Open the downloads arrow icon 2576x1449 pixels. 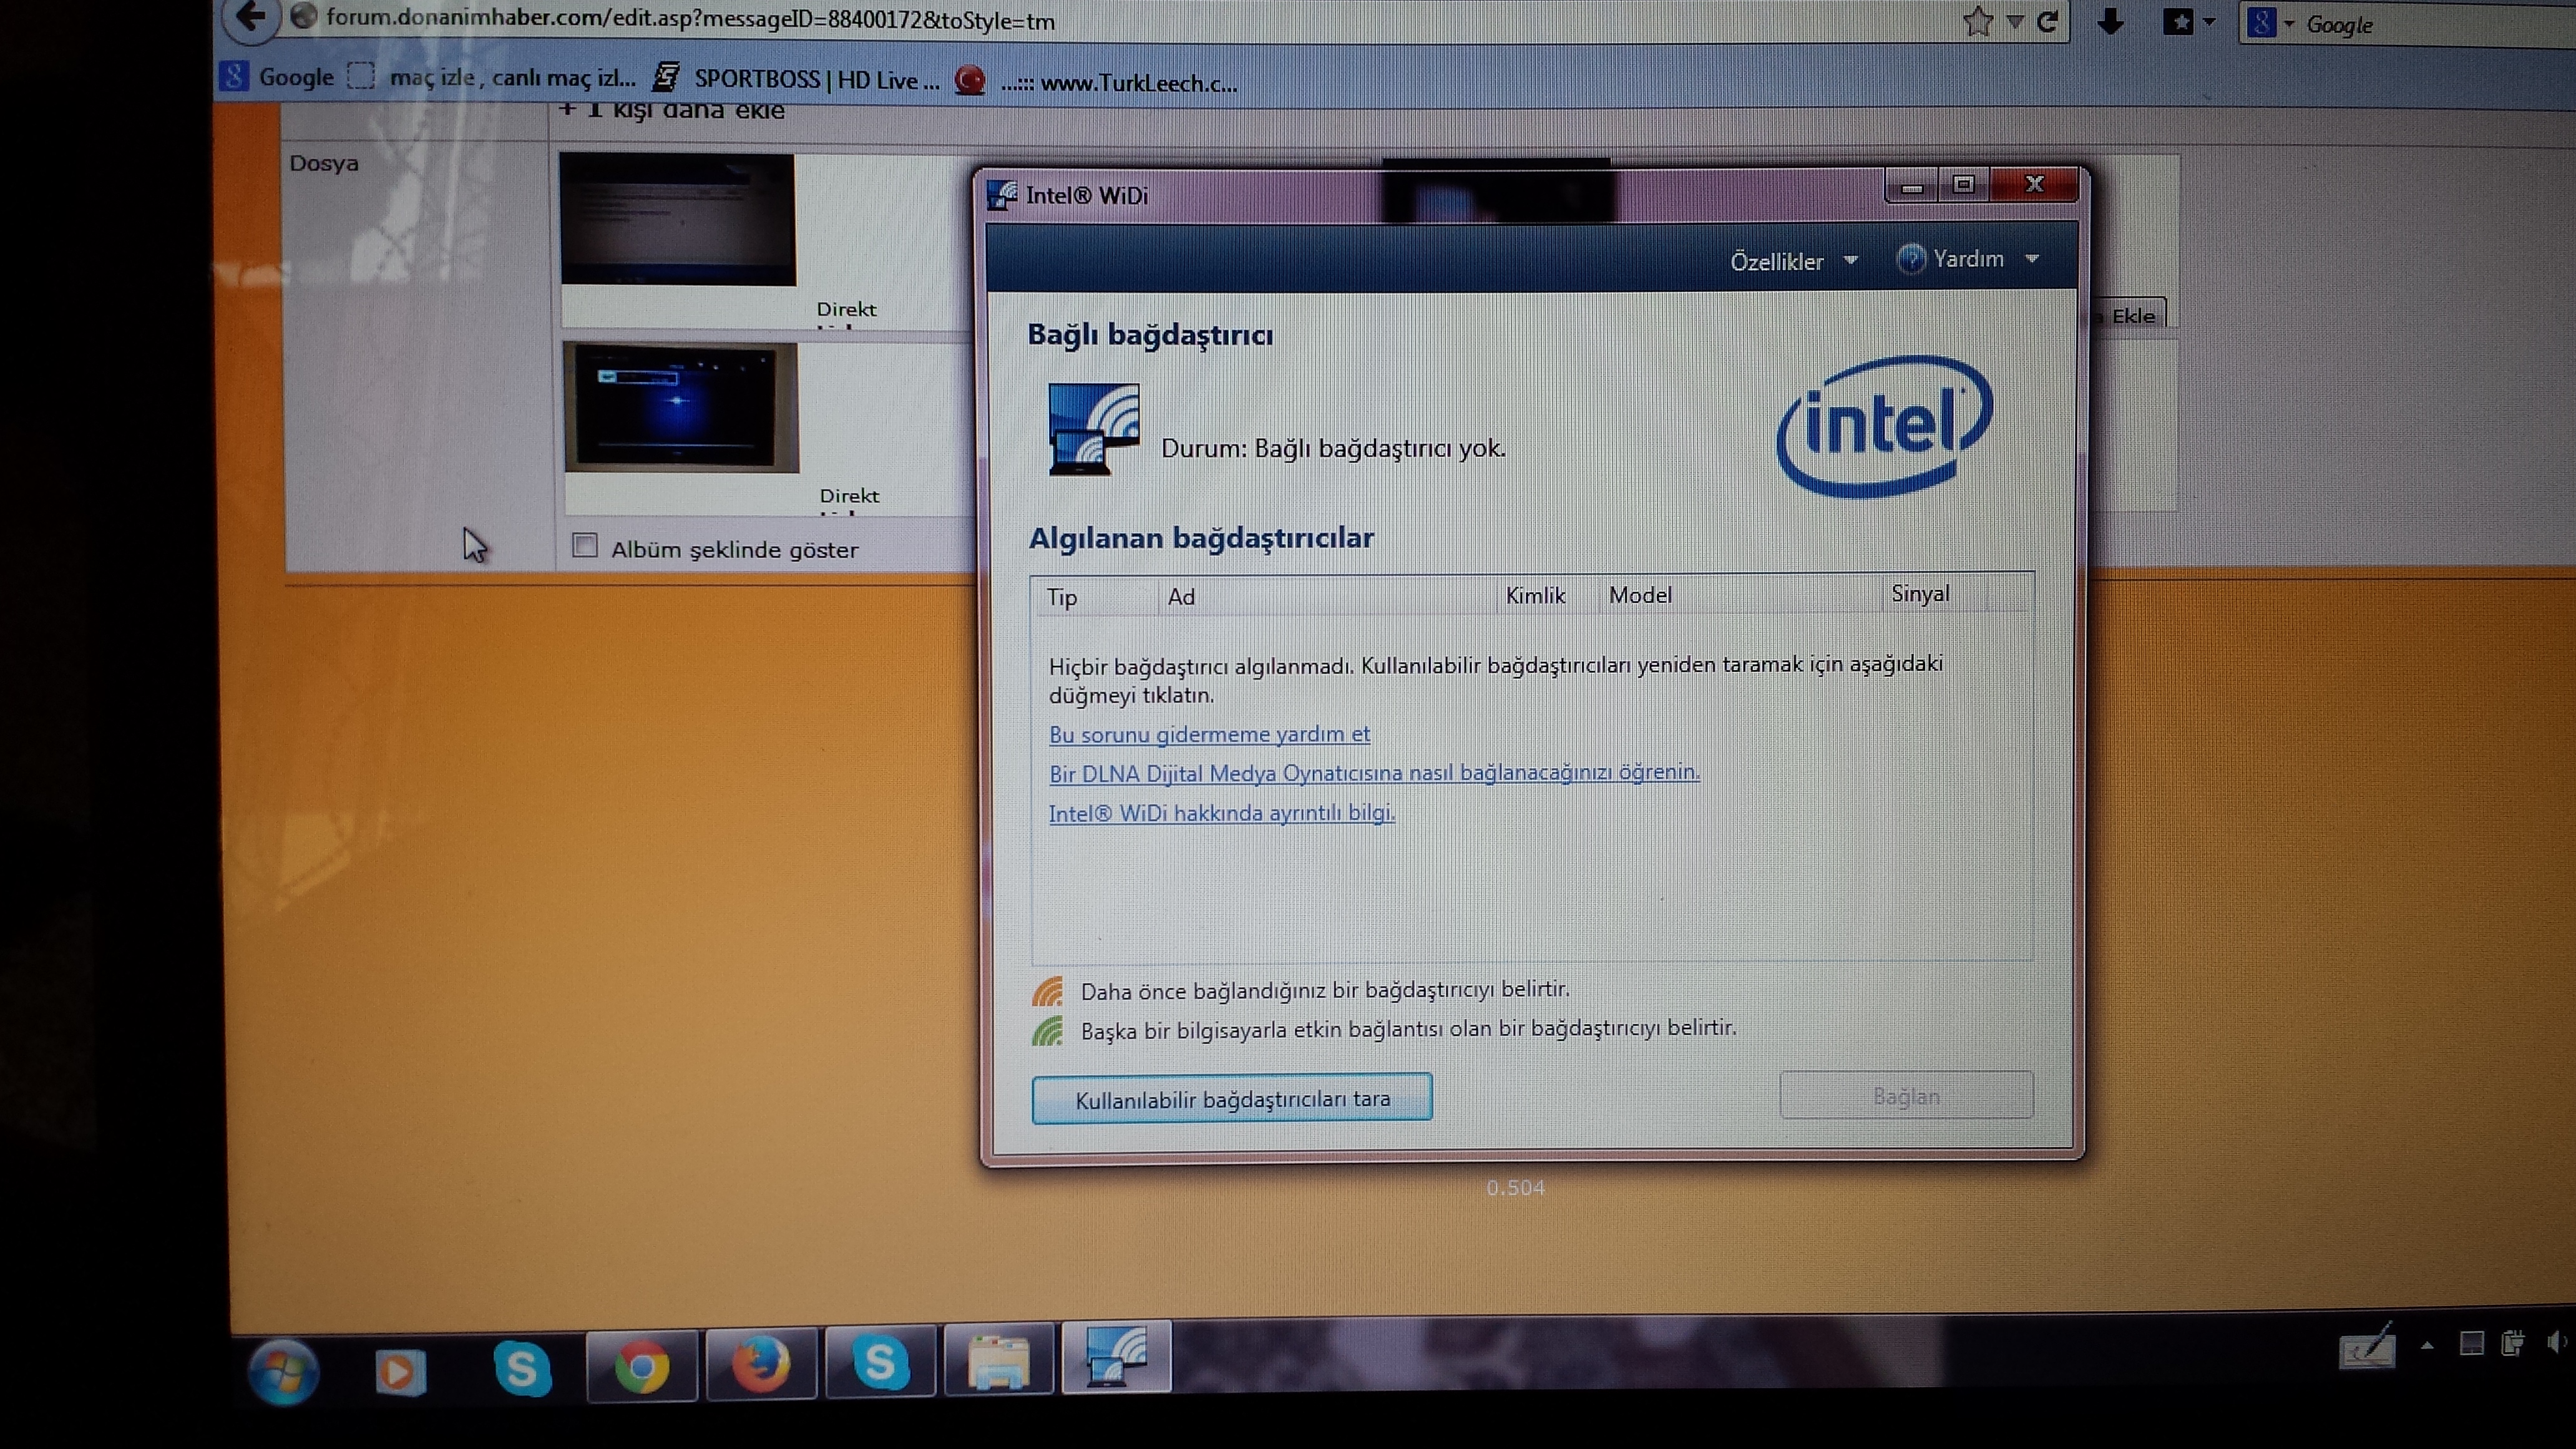coord(2110,21)
